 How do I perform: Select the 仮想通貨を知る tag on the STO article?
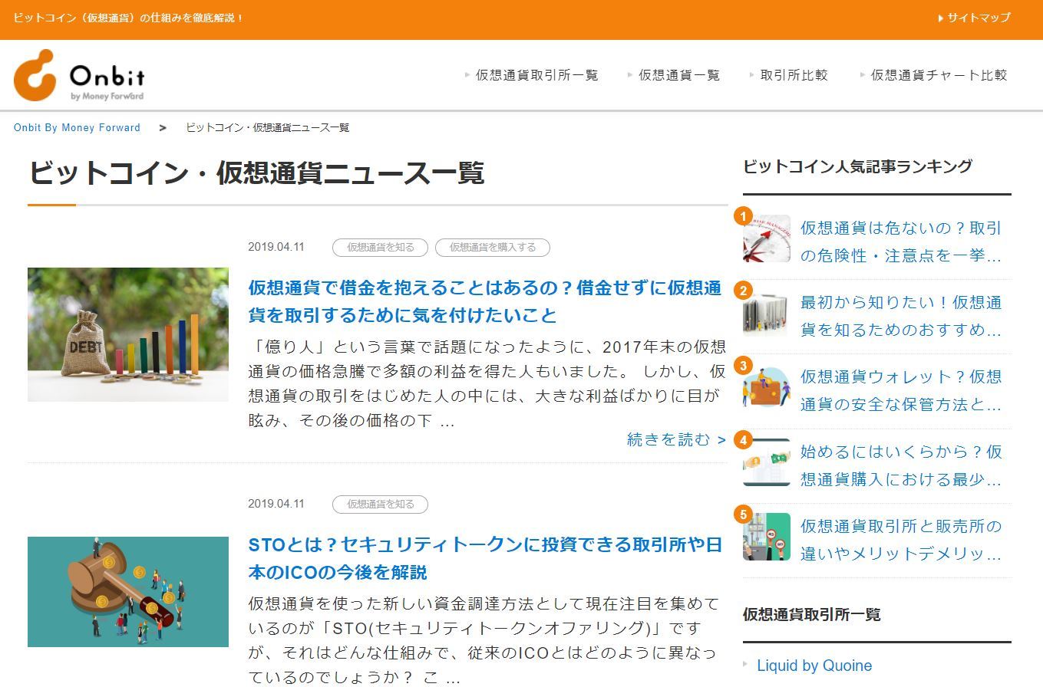[378, 504]
